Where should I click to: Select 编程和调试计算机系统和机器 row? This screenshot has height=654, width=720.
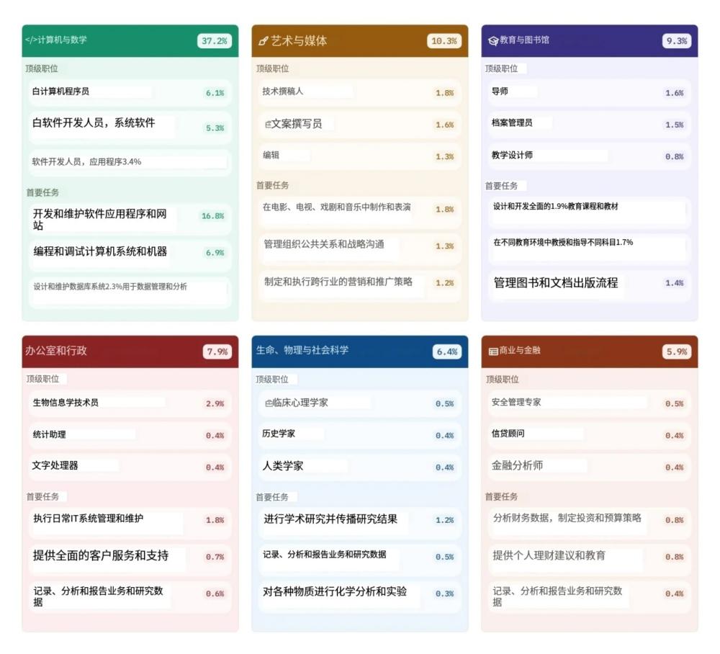[x=130, y=255]
